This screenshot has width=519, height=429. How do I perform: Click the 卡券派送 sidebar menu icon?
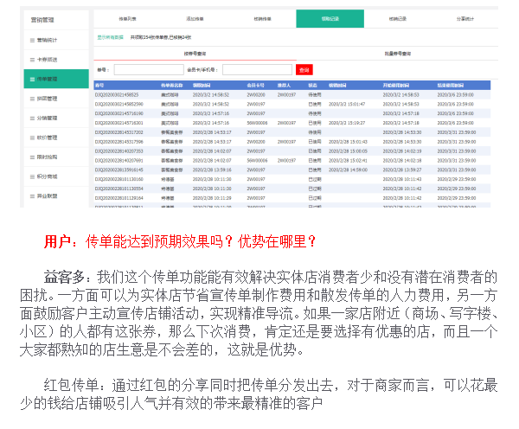[30, 60]
